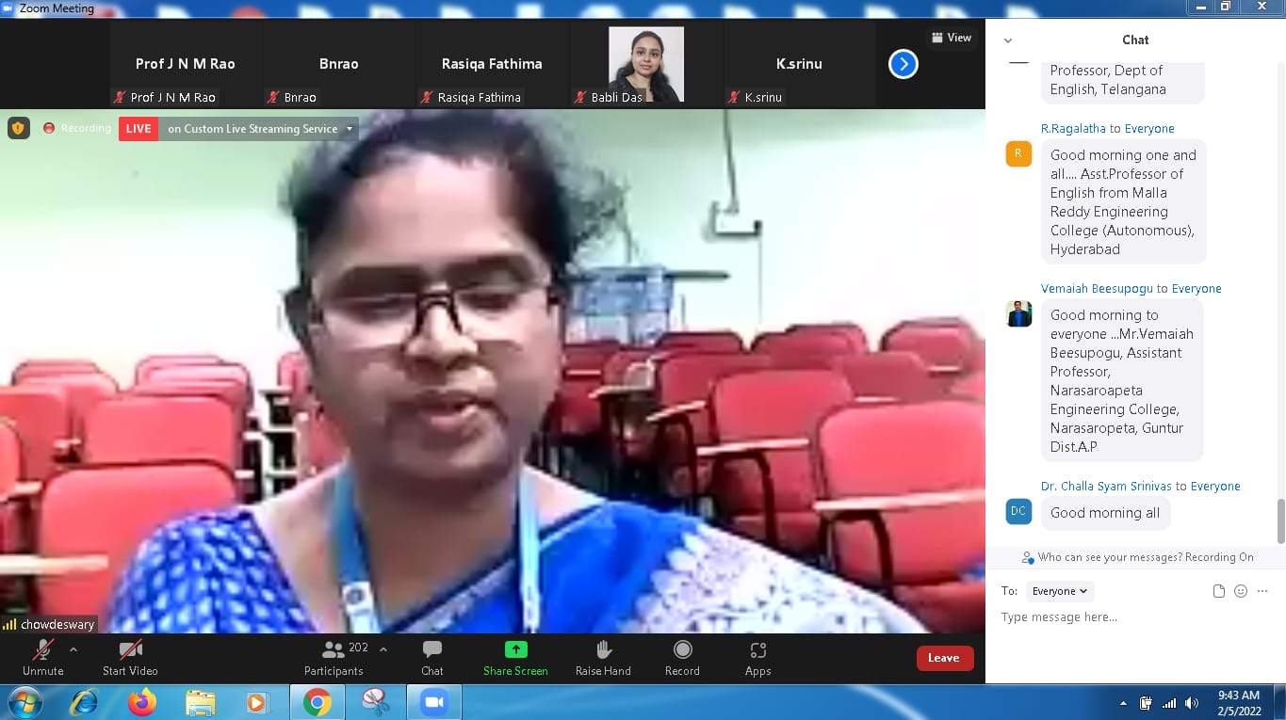Image resolution: width=1286 pixels, height=720 pixels.
Task: Click the Share Screen icon
Action: pos(515,650)
